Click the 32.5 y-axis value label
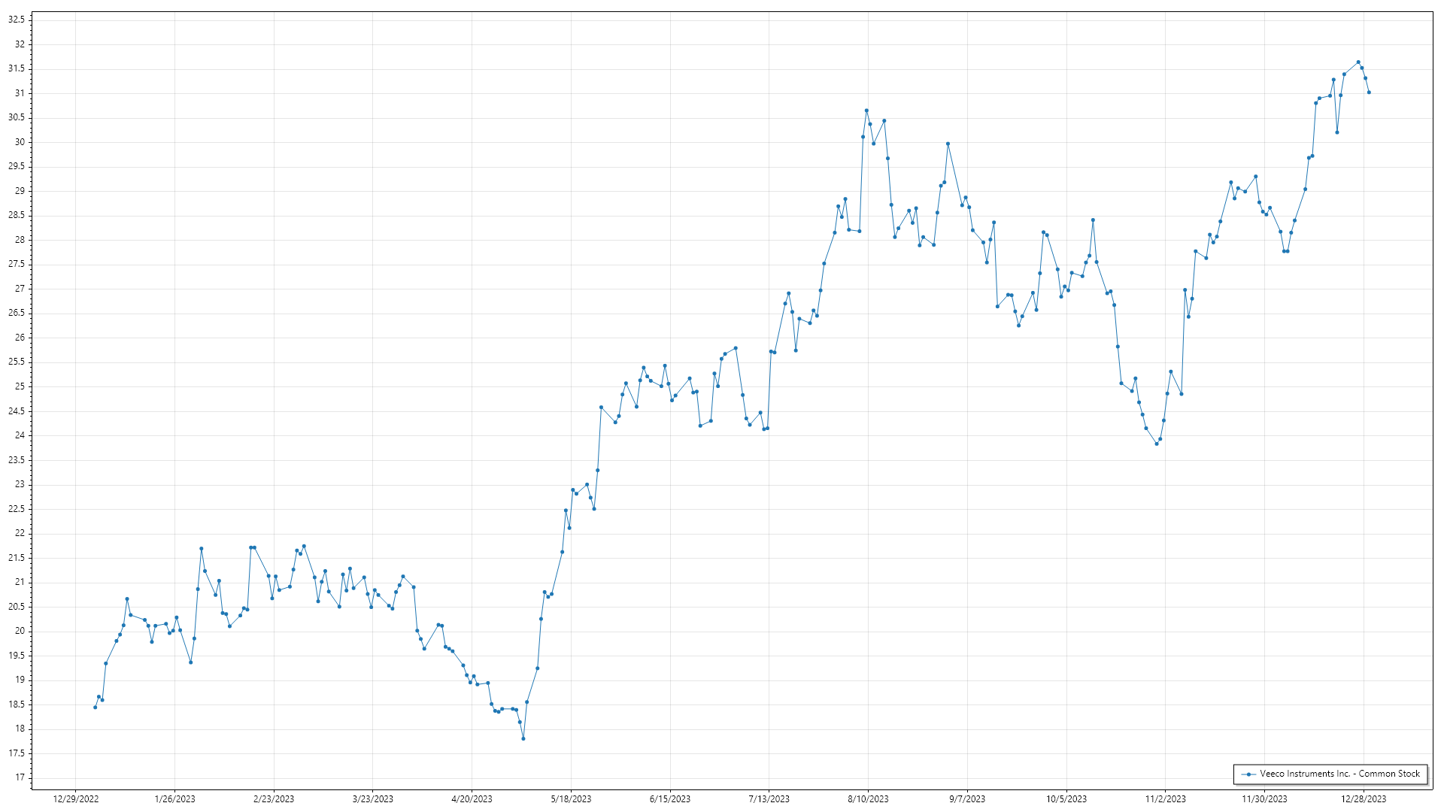The height and width of the screenshot is (812, 1444). pos(17,20)
